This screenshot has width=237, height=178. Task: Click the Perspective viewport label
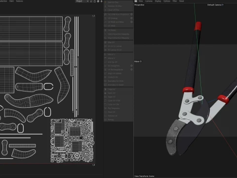pyautogui.click(x=139, y=5)
